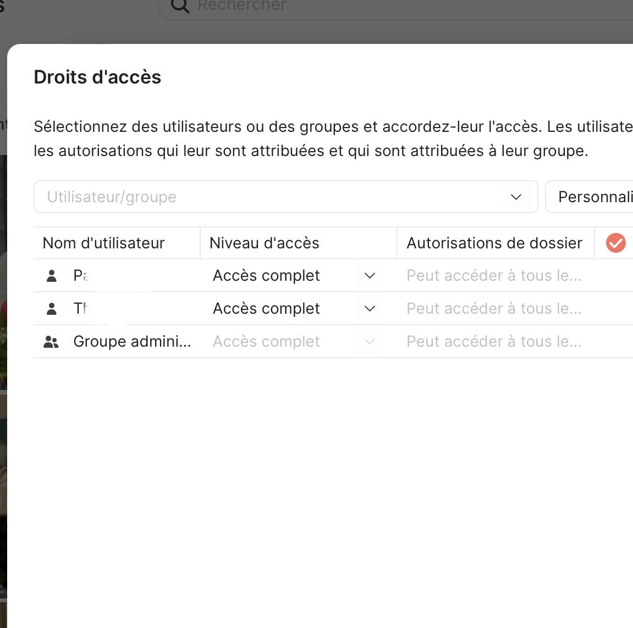This screenshot has height=628, width=633.
Task: Open folder permissions for user "Pa"
Action: coord(494,276)
